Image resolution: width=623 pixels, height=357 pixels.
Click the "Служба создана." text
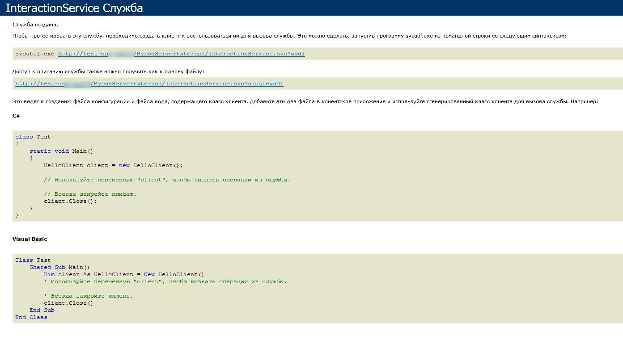pyautogui.click(x=35, y=25)
